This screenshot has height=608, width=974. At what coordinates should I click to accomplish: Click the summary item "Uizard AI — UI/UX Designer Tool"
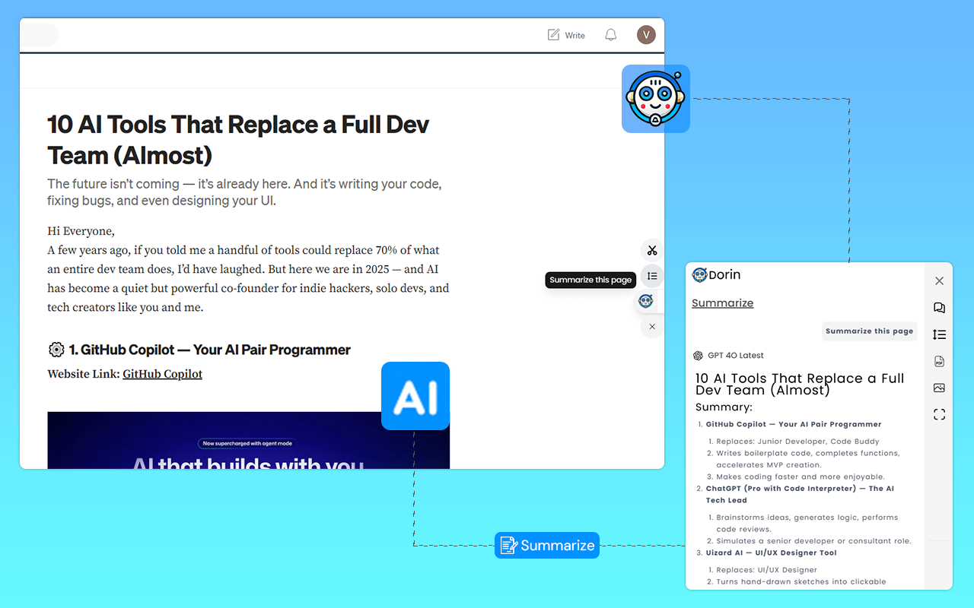(x=771, y=553)
